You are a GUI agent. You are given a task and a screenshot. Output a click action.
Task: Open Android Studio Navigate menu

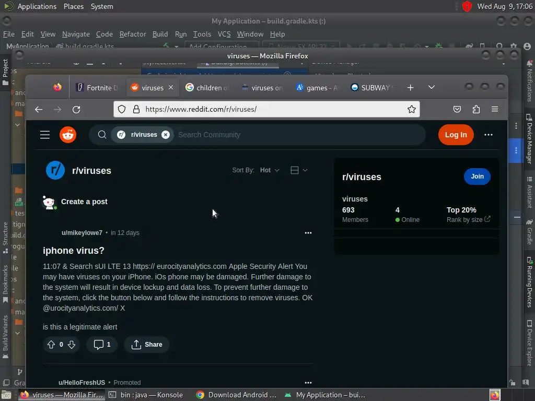coord(76,34)
